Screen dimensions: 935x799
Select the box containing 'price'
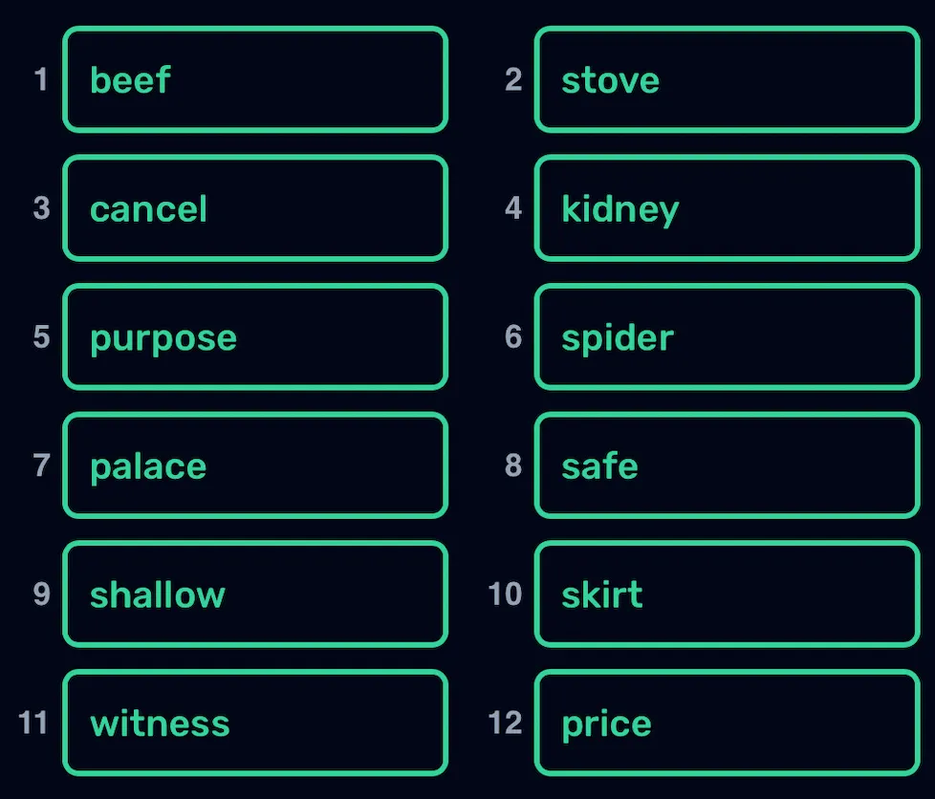point(727,723)
